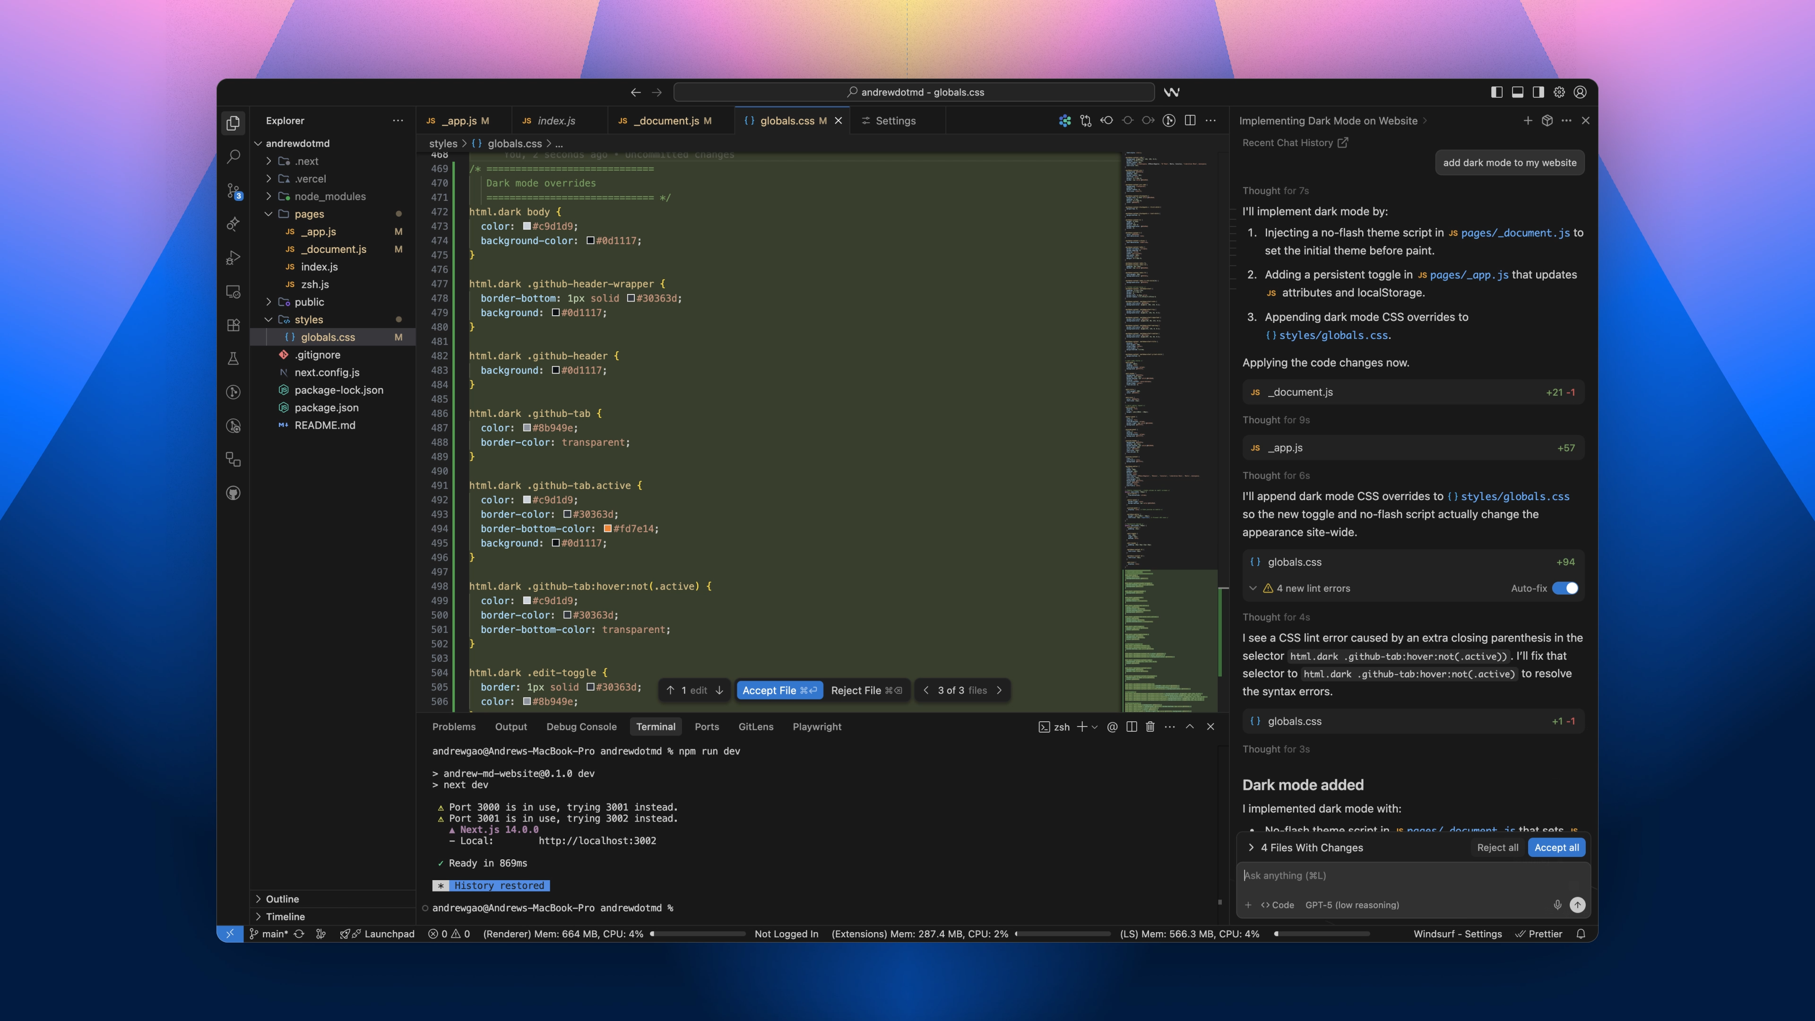1815x1021 pixels.
Task: Click sync changes icon in status bar
Action: point(299,934)
